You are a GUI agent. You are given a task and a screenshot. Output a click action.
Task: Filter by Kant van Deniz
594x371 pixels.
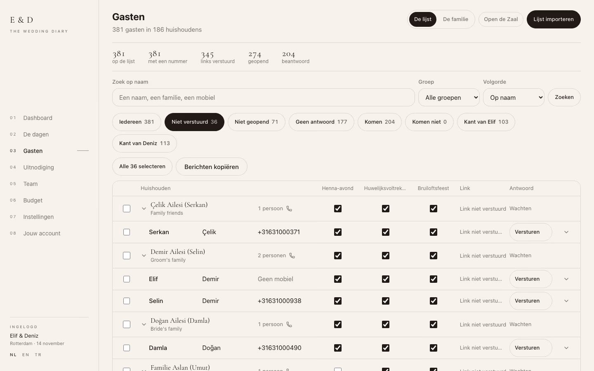tap(144, 143)
